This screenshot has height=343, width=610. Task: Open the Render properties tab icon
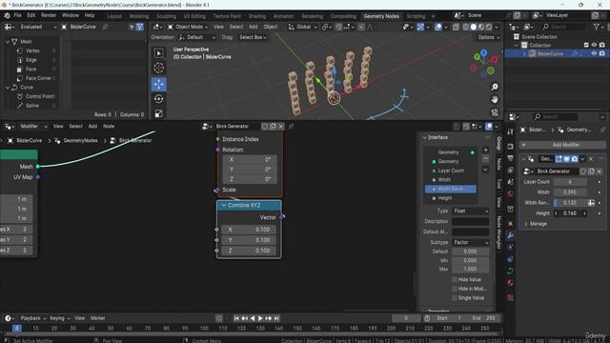point(511,146)
